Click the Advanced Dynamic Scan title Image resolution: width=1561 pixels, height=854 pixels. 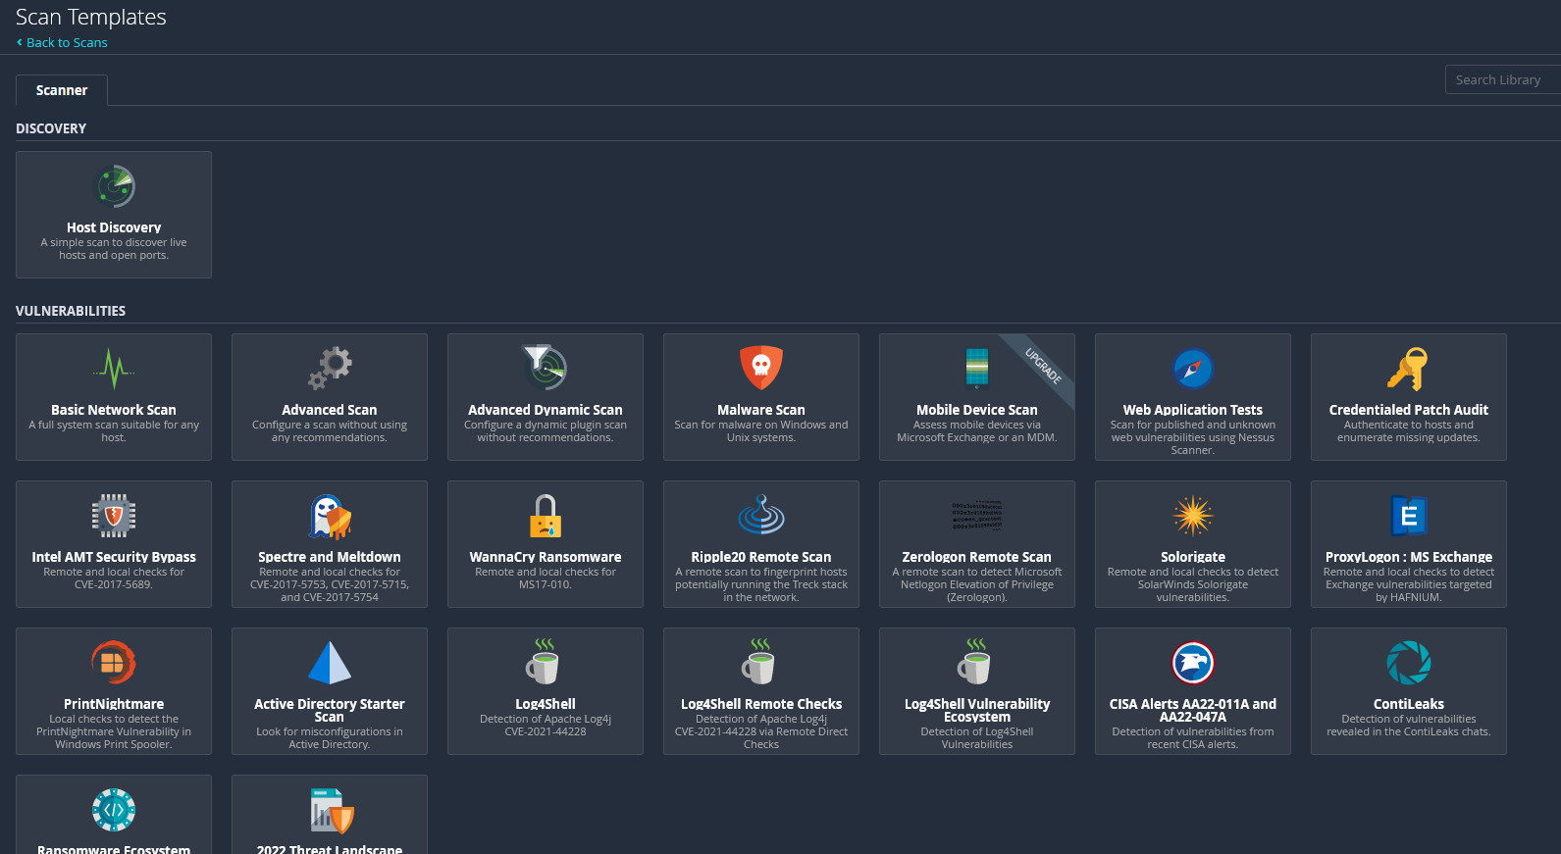546,410
